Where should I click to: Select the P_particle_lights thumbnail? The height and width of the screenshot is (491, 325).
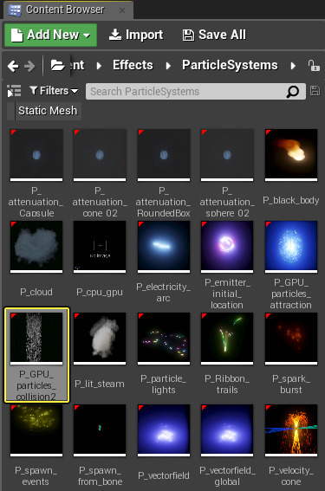click(x=164, y=339)
